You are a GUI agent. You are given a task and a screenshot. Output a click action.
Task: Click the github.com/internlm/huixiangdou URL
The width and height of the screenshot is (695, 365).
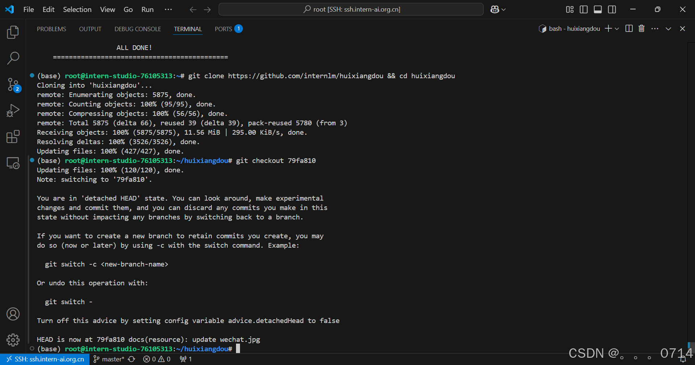click(306, 76)
